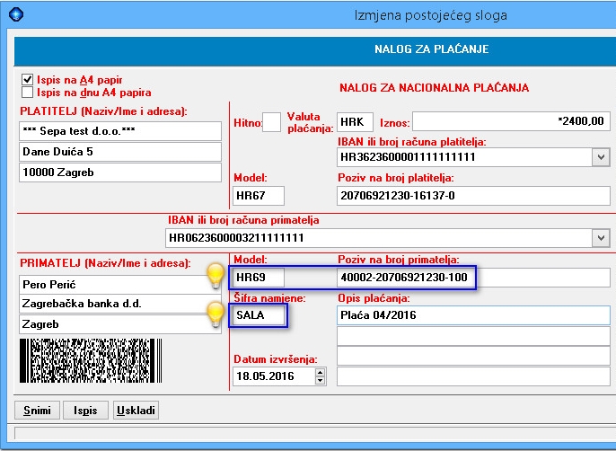The height and width of the screenshot is (451, 616).
Task: Click recipient field 'Zagrebačka banka d.d.'
Action: tap(120, 304)
